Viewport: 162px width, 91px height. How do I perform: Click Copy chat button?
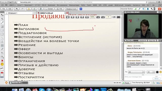pyautogui.click(x=152, y=41)
